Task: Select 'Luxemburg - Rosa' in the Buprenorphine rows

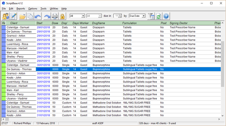Action: (17, 82)
